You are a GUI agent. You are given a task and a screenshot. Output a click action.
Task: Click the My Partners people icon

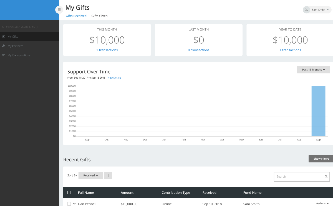(4, 46)
